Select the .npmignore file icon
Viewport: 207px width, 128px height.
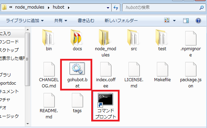(191, 38)
